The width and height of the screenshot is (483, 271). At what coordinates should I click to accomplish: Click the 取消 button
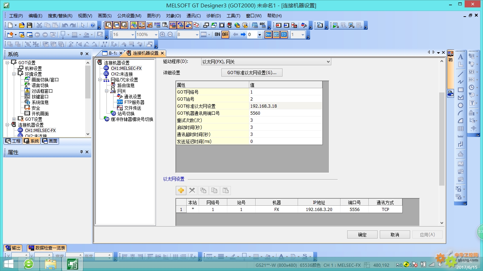click(395, 235)
